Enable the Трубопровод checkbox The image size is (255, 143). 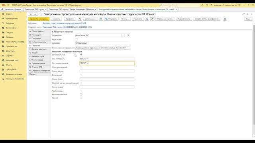click(81, 91)
